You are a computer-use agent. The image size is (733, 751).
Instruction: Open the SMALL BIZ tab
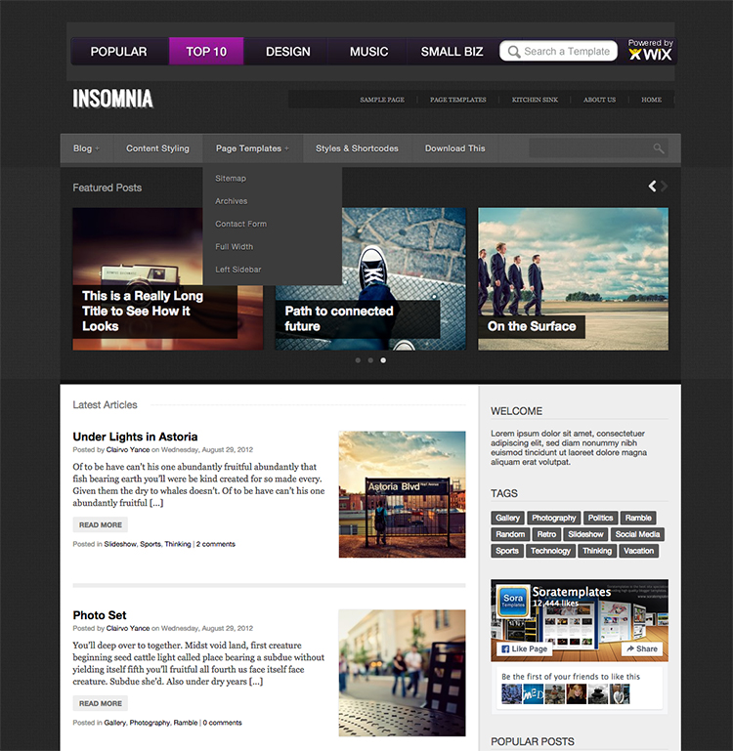tap(453, 51)
